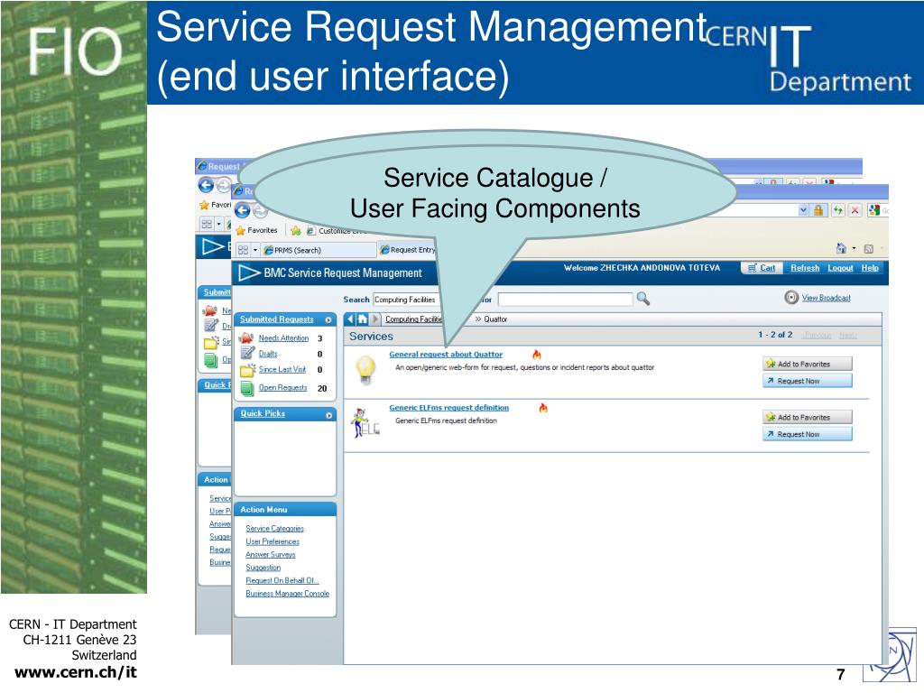Open the Computing Facilities search category box
Image resolution: width=924 pixels, height=693 pixels.
pos(407,300)
